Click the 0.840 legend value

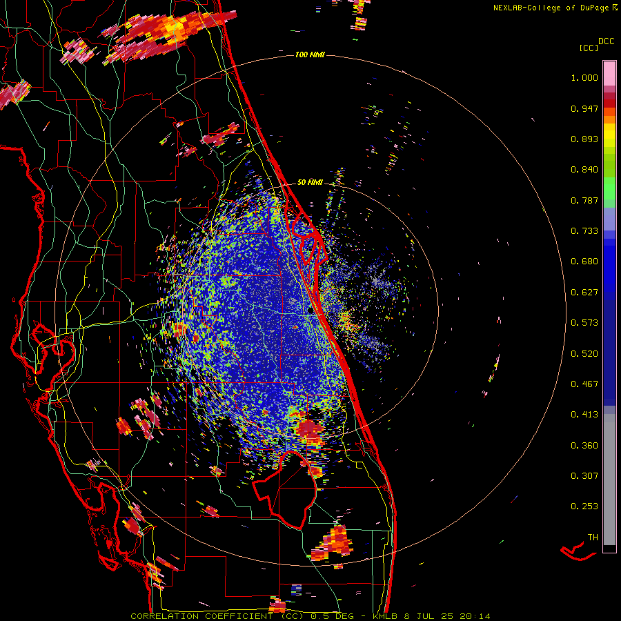(x=584, y=170)
